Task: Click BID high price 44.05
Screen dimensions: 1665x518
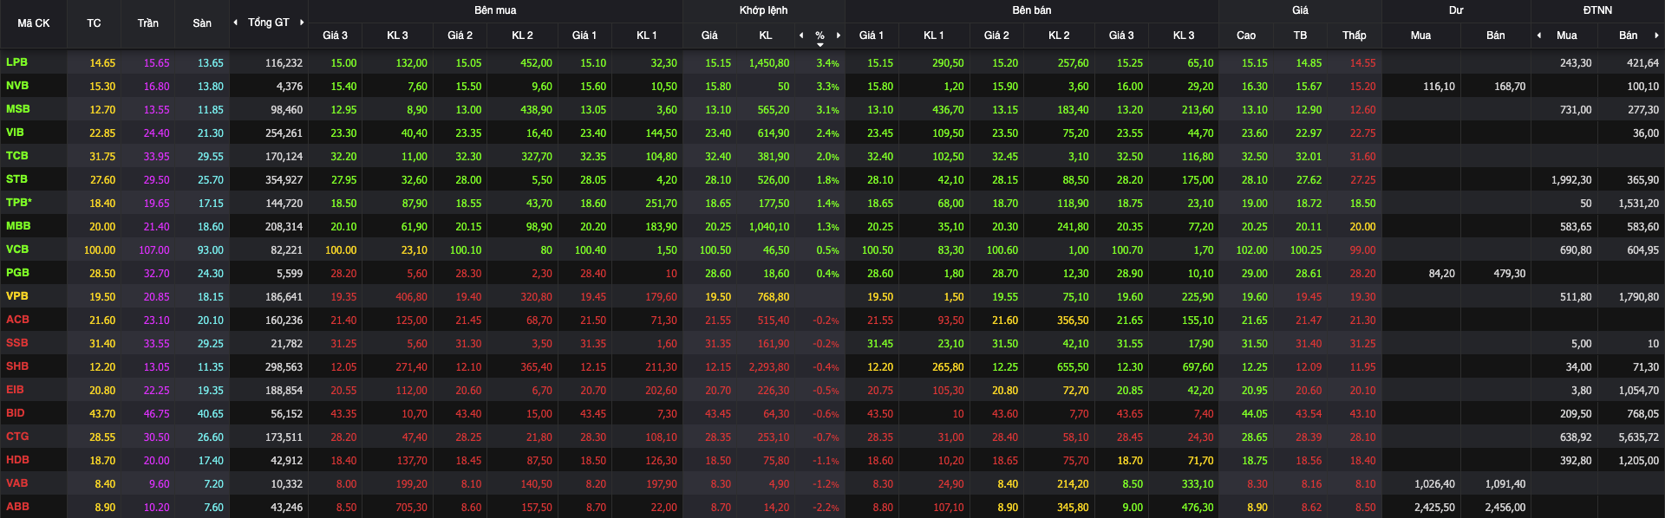Action: pyautogui.click(x=1254, y=414)
